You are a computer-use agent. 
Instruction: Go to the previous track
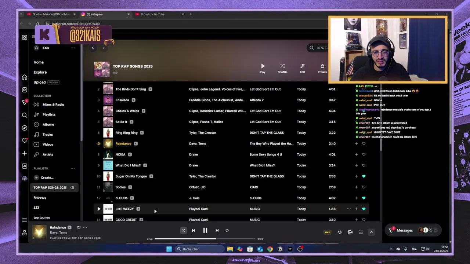coord(194,231)
